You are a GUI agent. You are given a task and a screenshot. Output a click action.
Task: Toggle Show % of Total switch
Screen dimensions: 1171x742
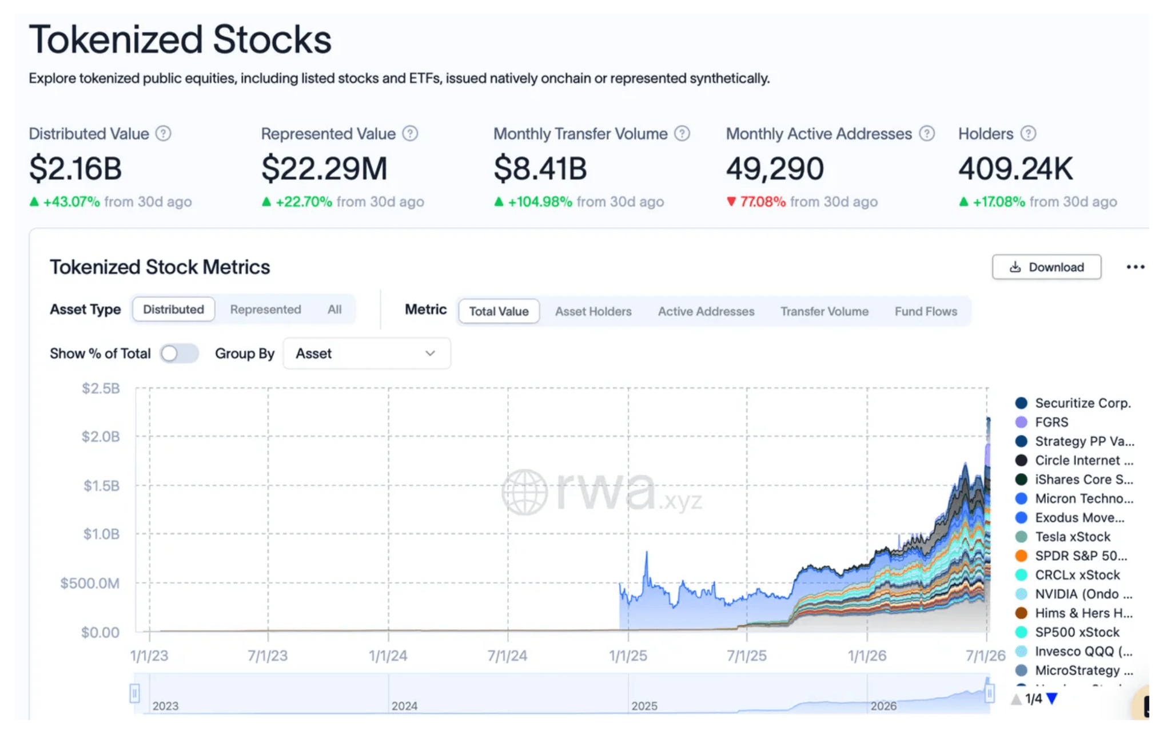tap(179, 354)
